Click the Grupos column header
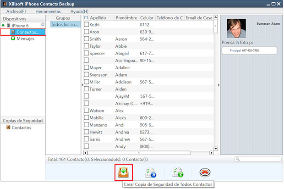Image resolution: width=284 pixels, height=189 pixels. (63, 18)
